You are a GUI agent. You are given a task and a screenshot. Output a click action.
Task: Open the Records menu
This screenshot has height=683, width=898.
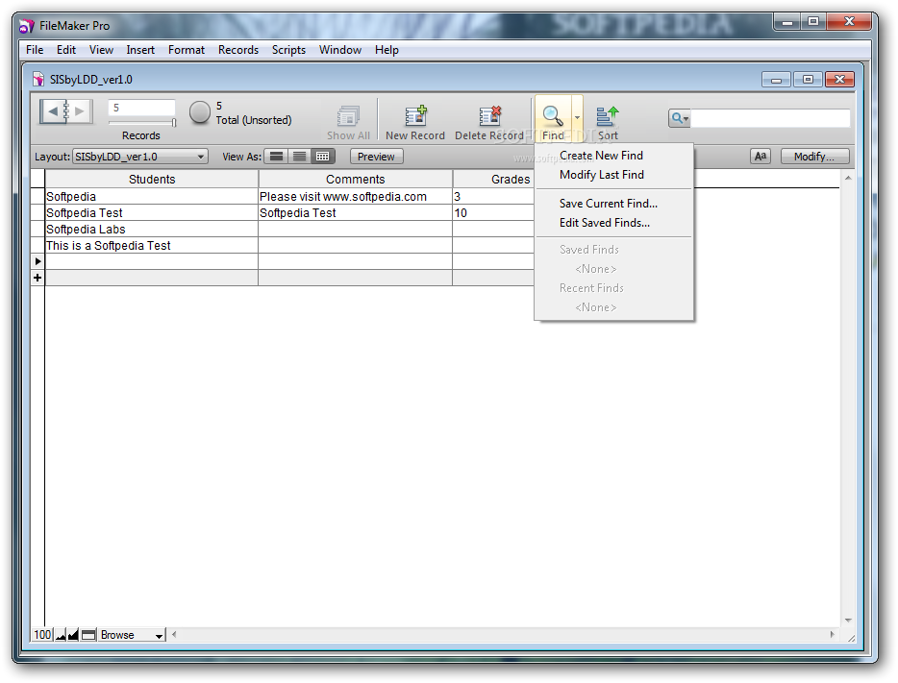click(238, 50)
